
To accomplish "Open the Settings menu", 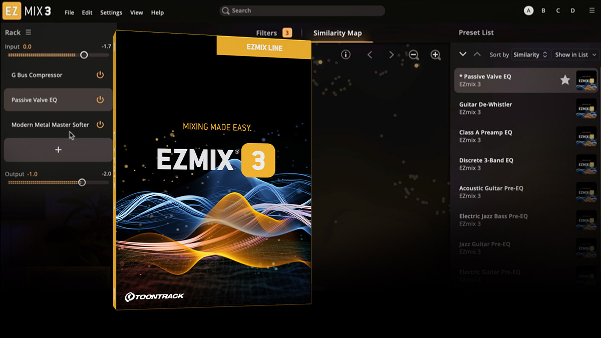I will point(111,13).
